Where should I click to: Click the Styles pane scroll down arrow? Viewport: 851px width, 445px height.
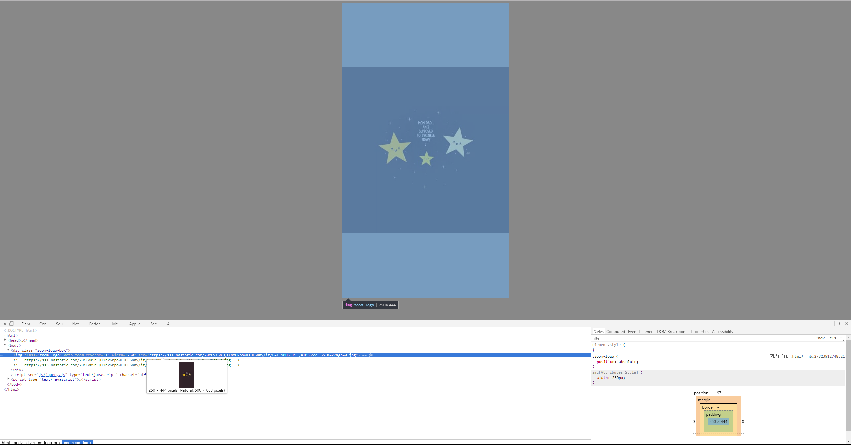click(x=848, y=441)
